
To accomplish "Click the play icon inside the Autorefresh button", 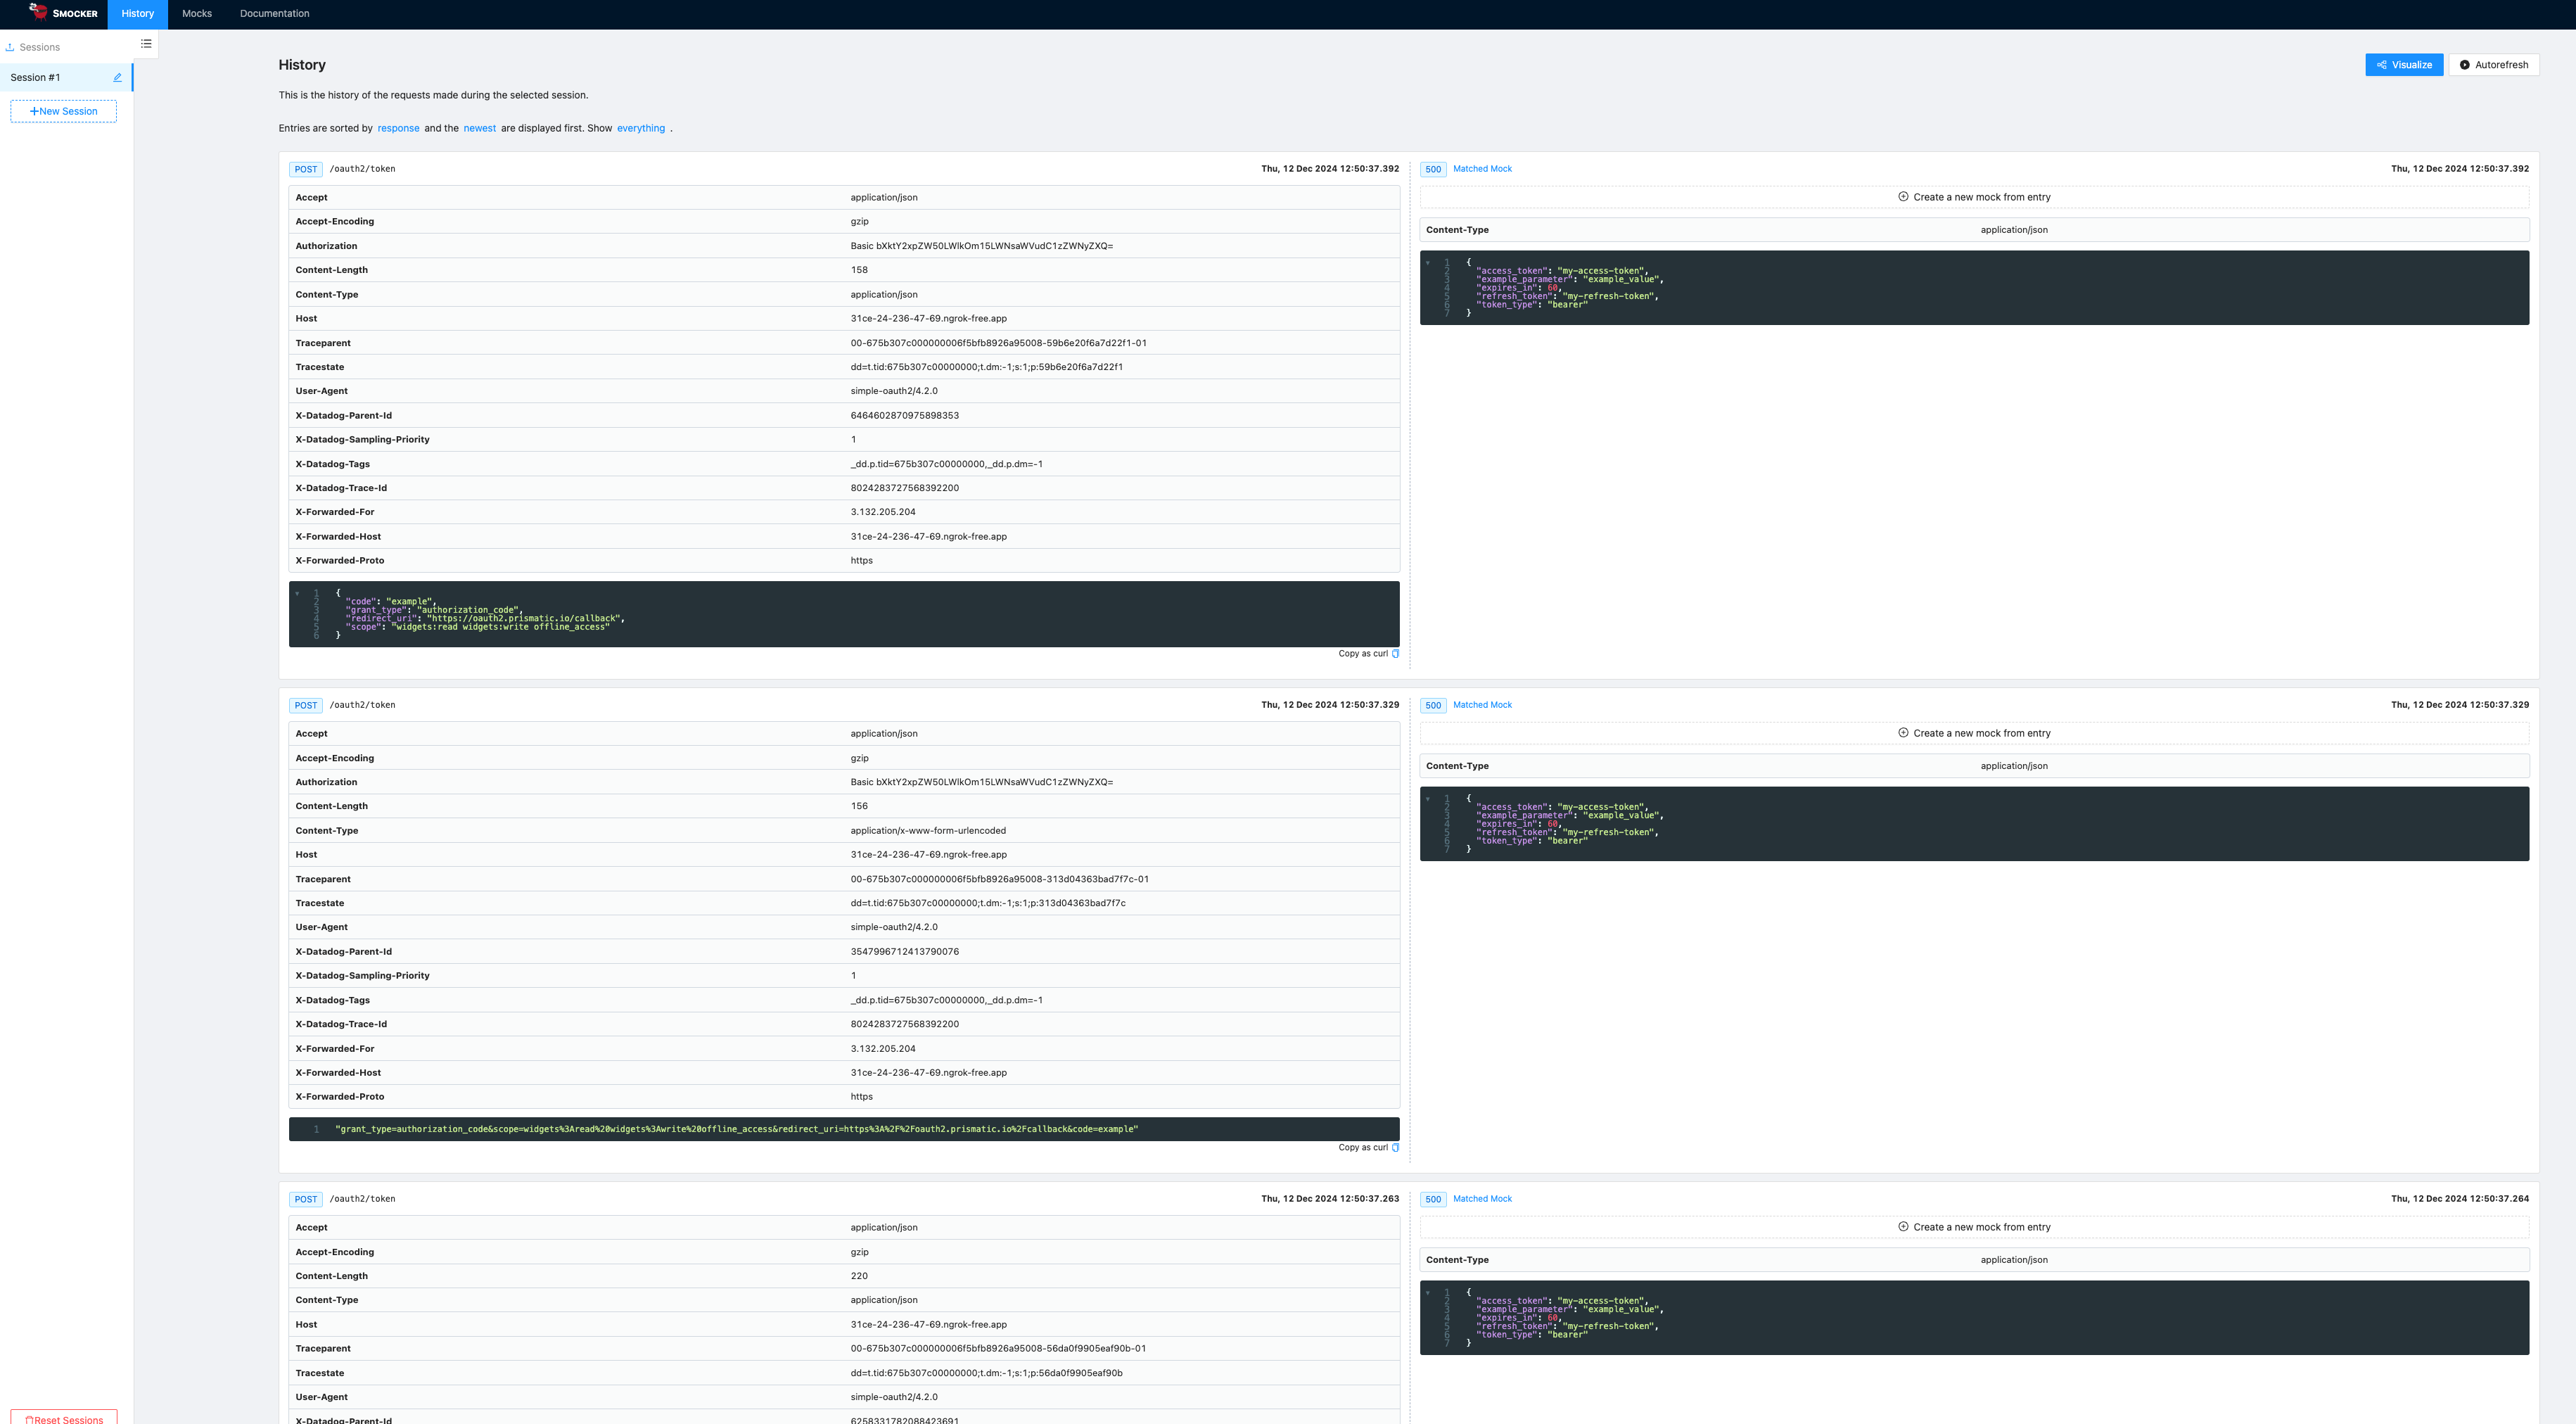I will (2466, 64).
